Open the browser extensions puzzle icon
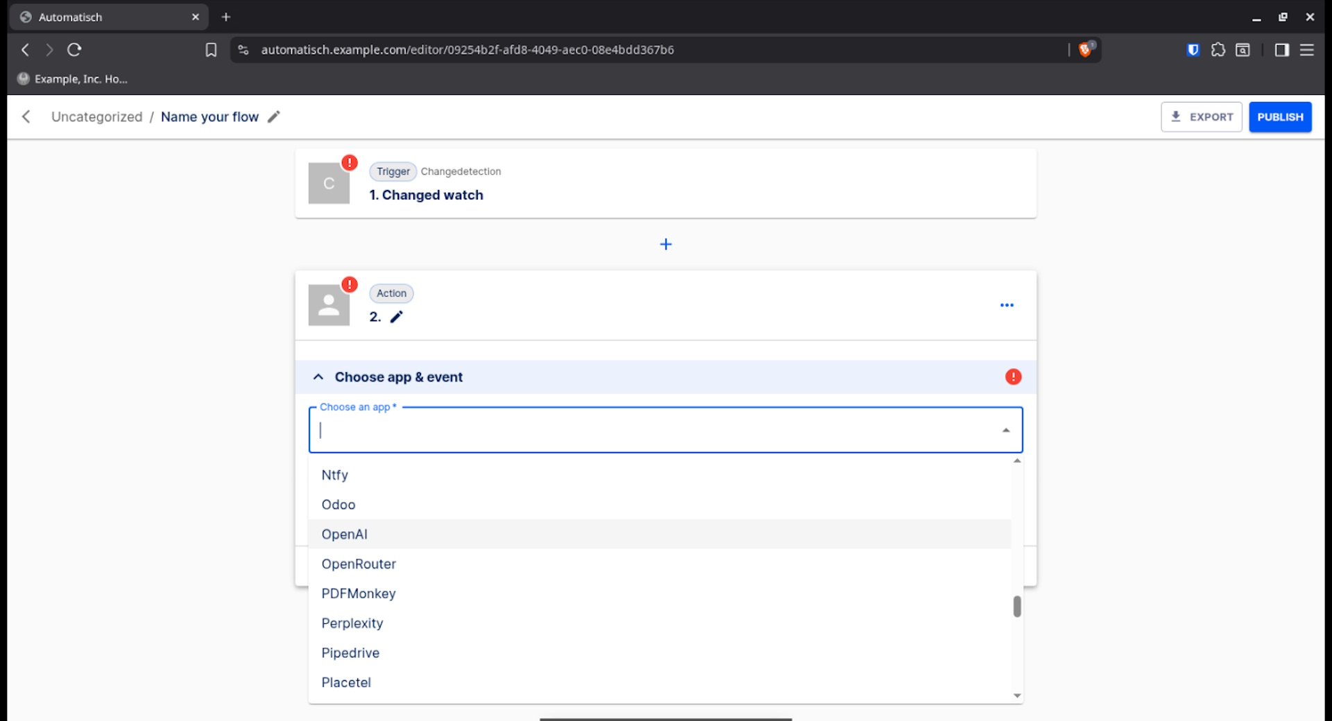This screenshot has height=721, width=1332. coord(1218,50)
